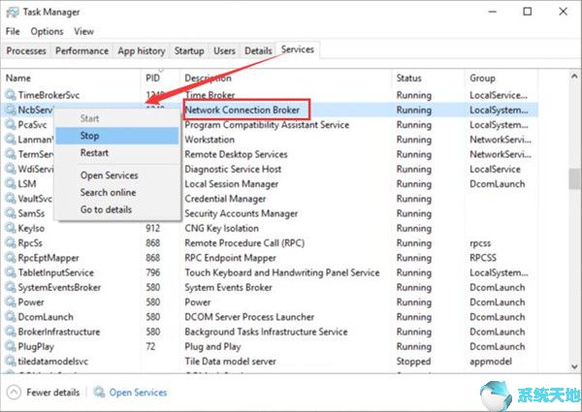This screenshot has height=412, width=582.
Task: Click the icon beside SystemEventsBroker
Action: (11, 288)
